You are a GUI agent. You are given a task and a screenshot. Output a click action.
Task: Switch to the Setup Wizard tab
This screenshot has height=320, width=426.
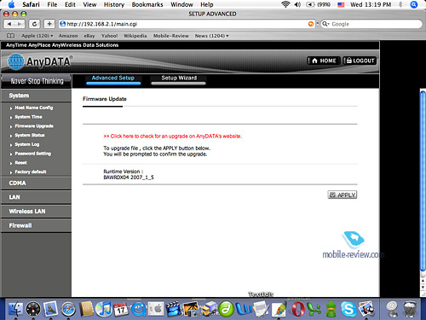point(179,79)
